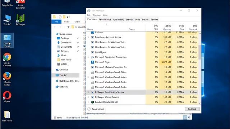Switch File Explorer to large icons view
The width and height of the screenshot is (230, 129).
(189, 117)
